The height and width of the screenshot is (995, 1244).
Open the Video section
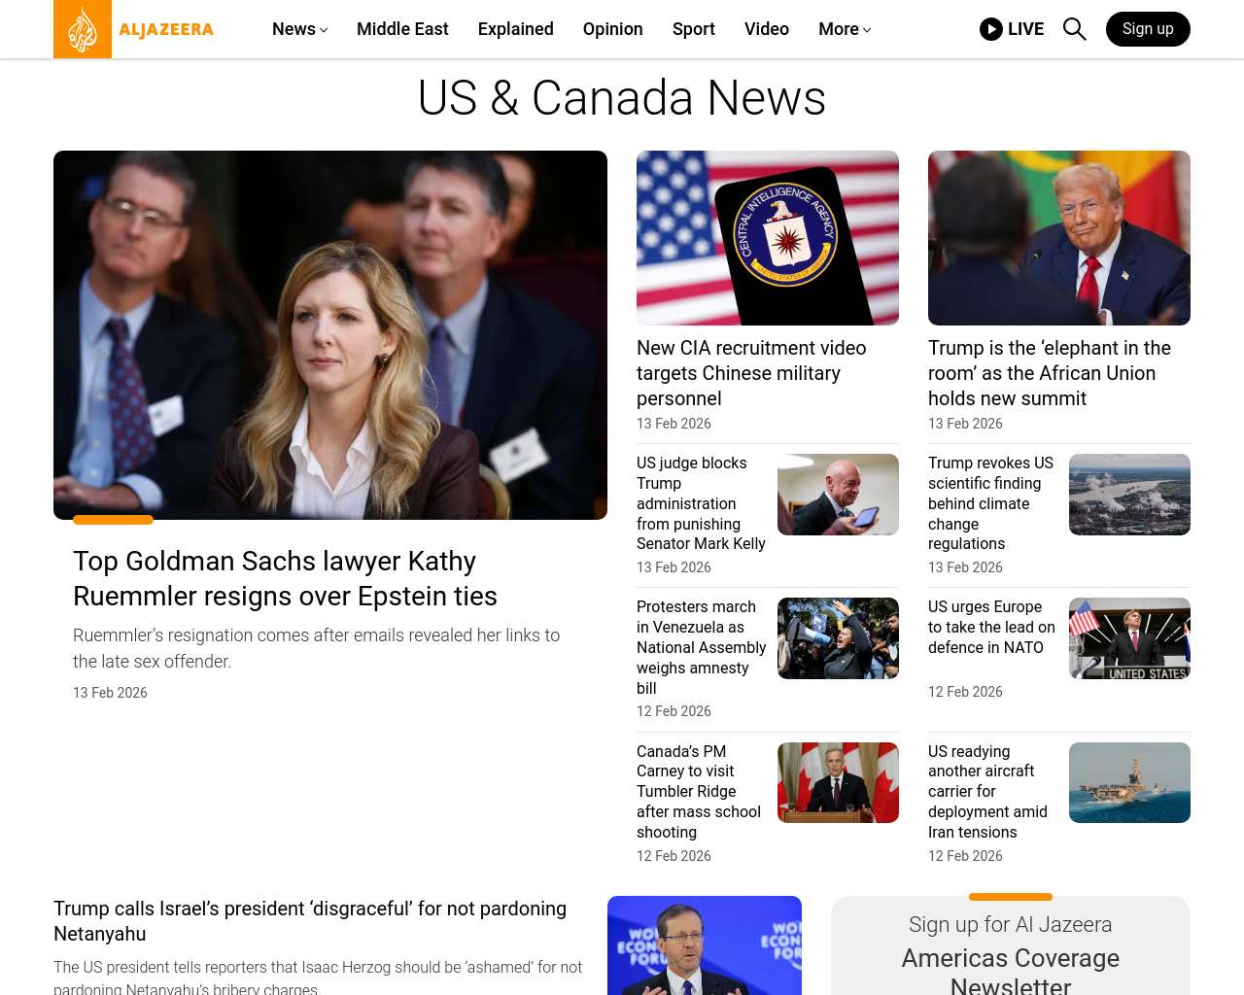pyautogui.click(x=767, y=29)
